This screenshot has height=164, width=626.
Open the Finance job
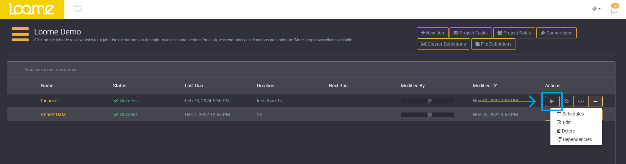click(x=49, y=101)
